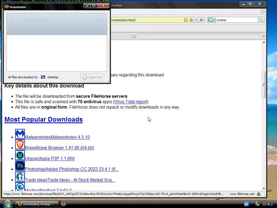This screenshot has height=208, width=277.
Task: Open the Most Popular Downloads heading link
Action: [44, 119]
